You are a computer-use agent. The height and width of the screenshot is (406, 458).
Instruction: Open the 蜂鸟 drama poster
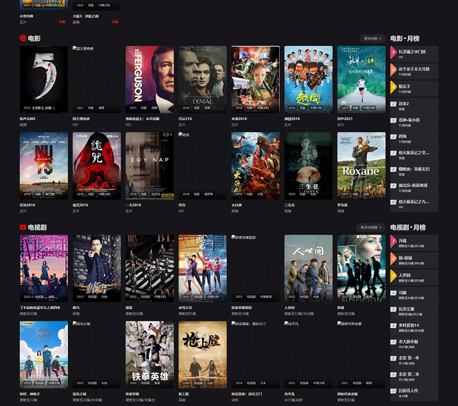(97, 268)
